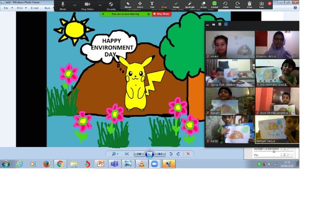326x209 pixels.
Task: Select MUHAMMAD ISMEIL video tile
Action: point(278,73)
